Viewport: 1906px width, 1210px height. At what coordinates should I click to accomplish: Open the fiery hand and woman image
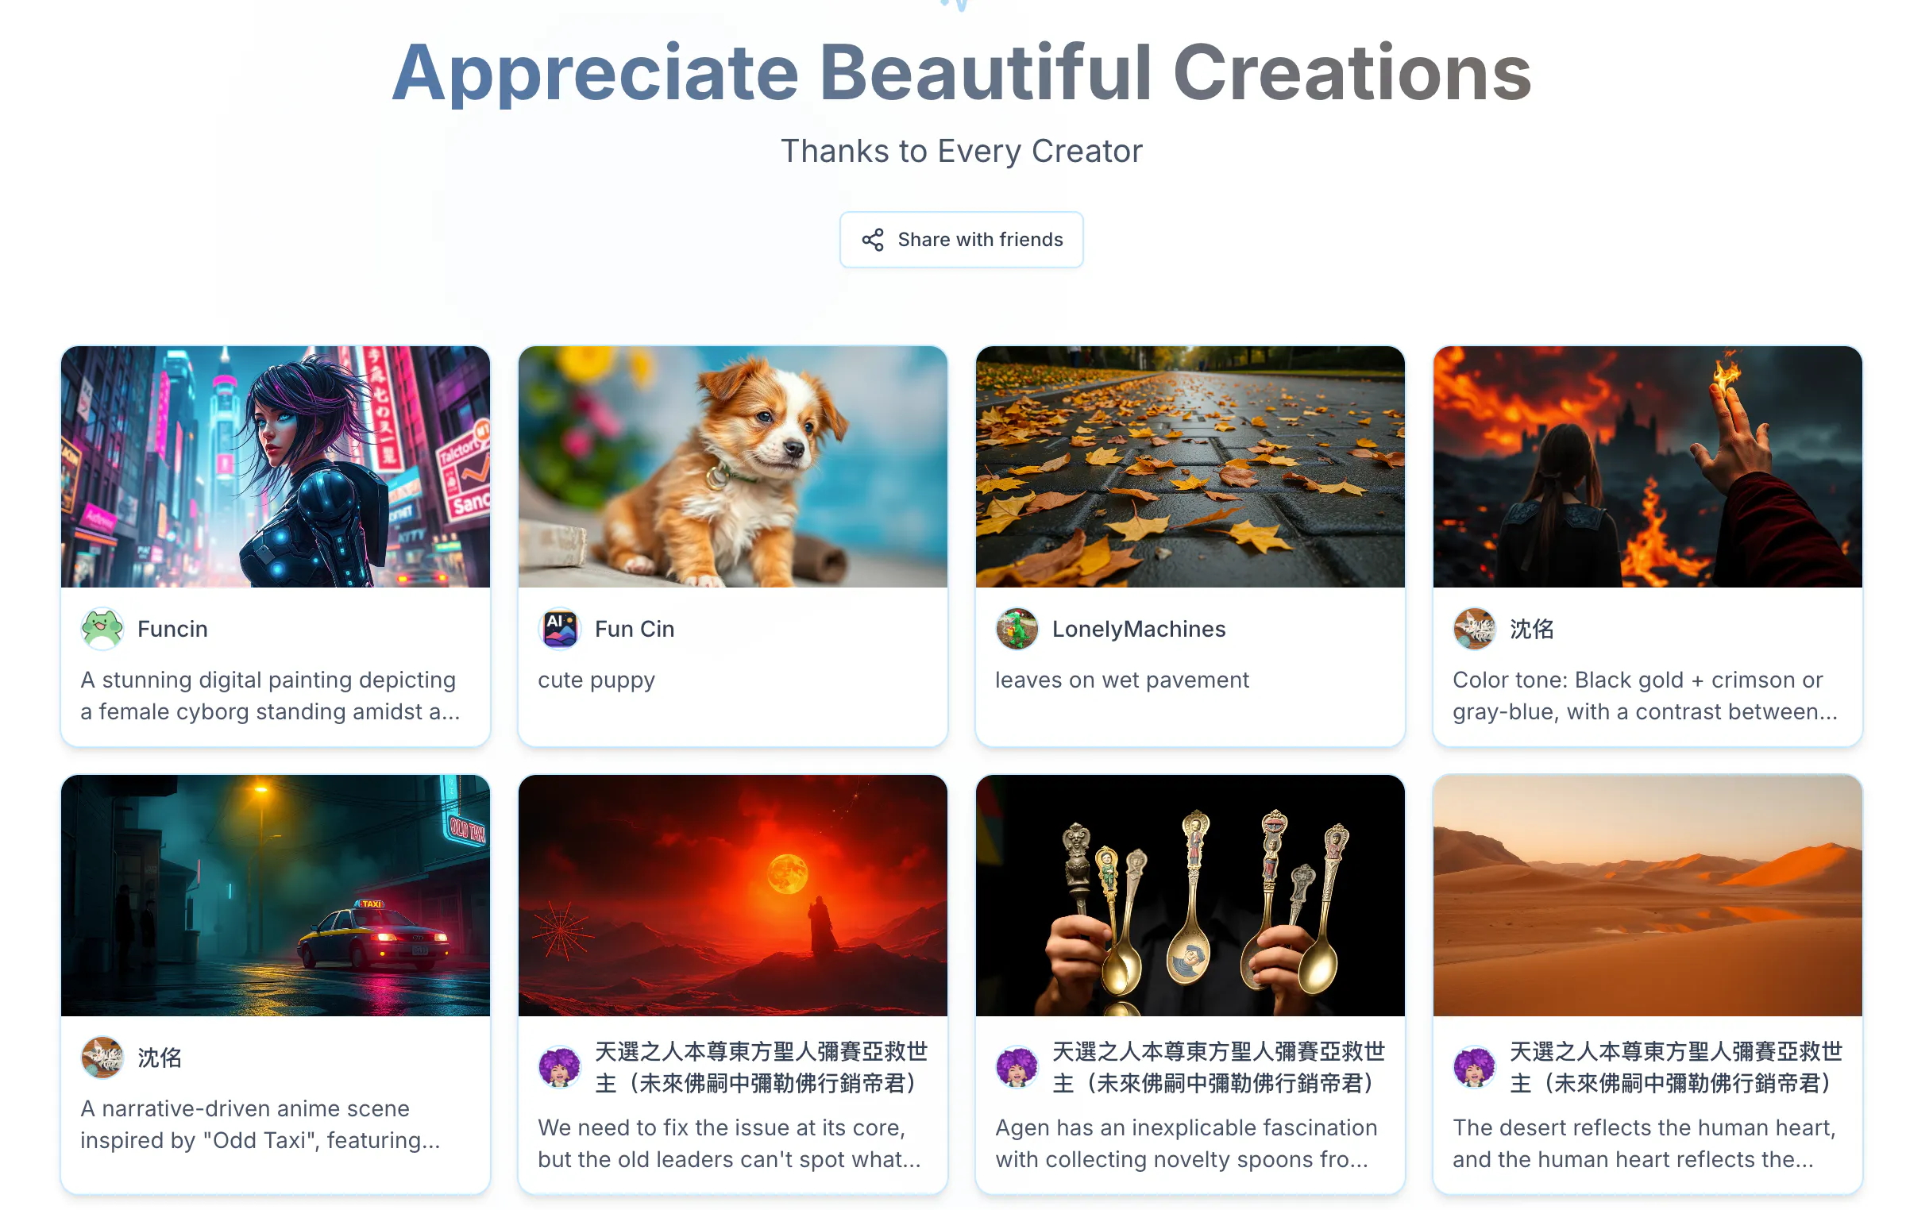[x=1648, y=467]
